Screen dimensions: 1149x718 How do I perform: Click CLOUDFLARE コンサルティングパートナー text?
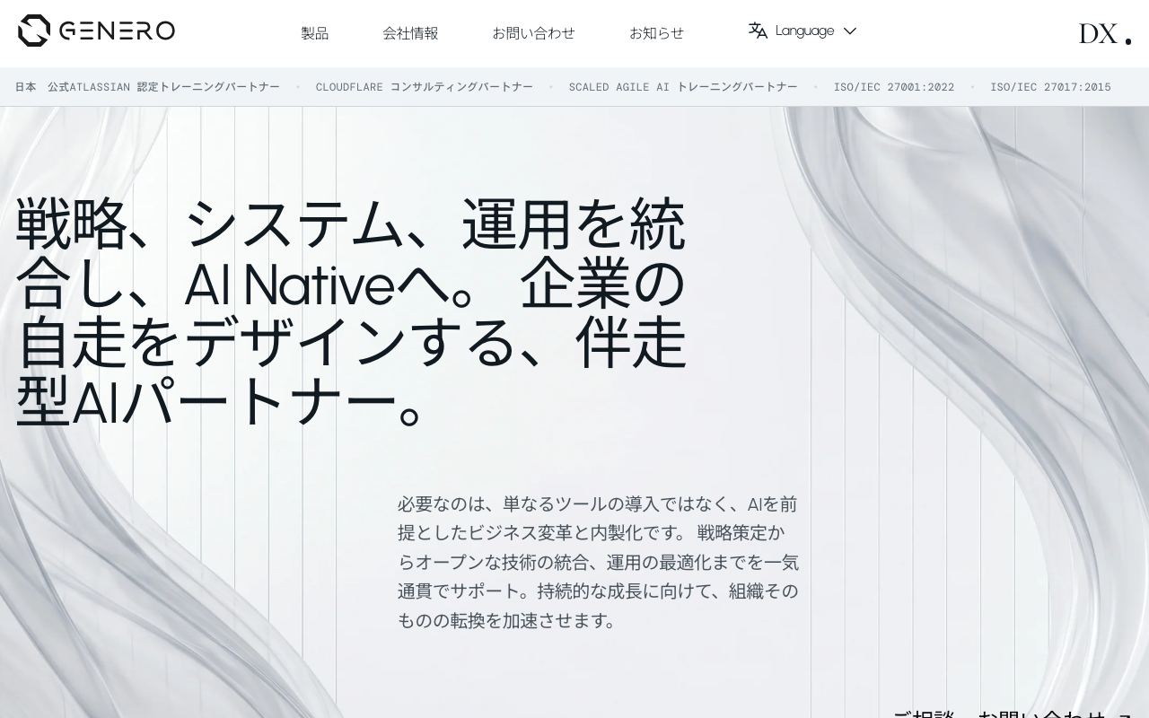click(x=424, y=87)
